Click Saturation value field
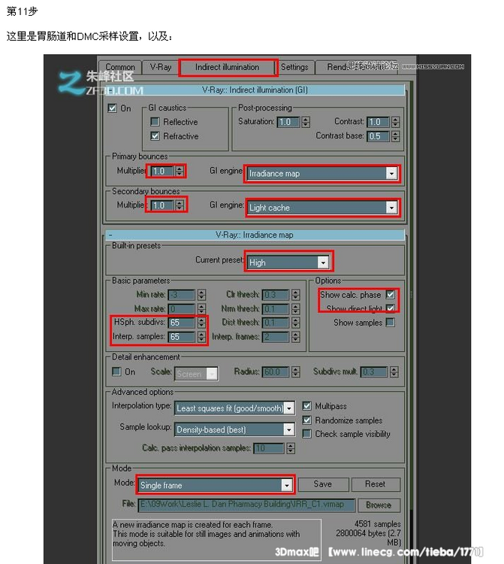Image resolution: width=504 pixels, height=564 pixels. [288, 122]
